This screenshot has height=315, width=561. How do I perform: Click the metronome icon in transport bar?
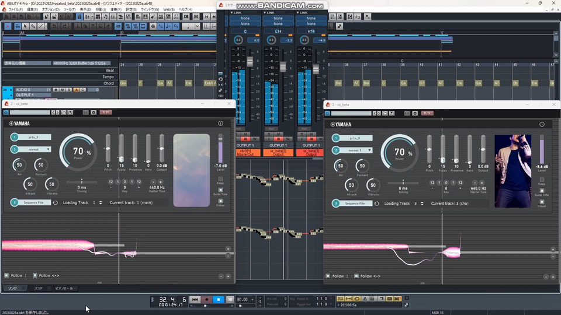coord(365,299)
